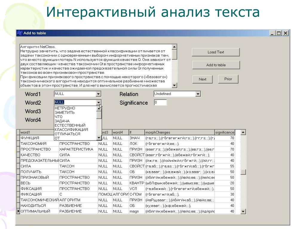
Task: Select the ПОЛУЧИТЬ cell in word1
Action: click(x=39, y=172)
